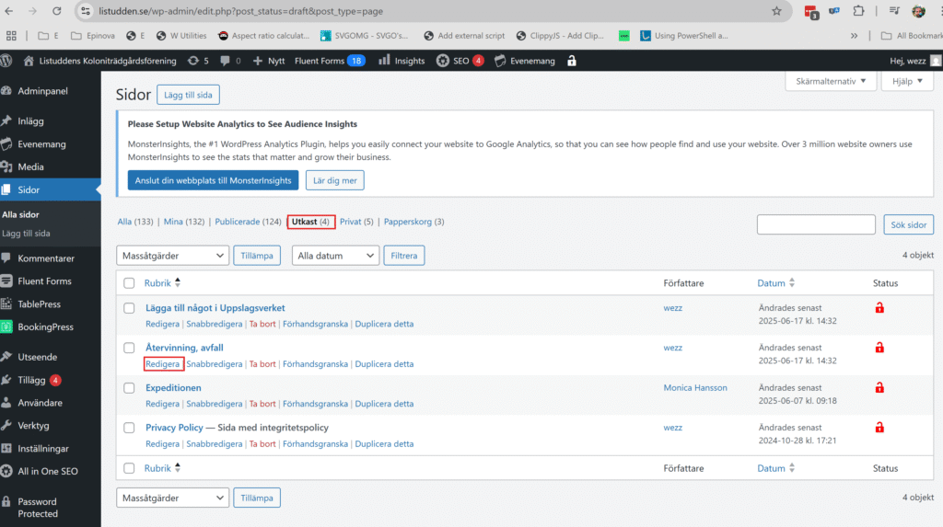Click the top Tillämpa button

click(x=257, y=256)
